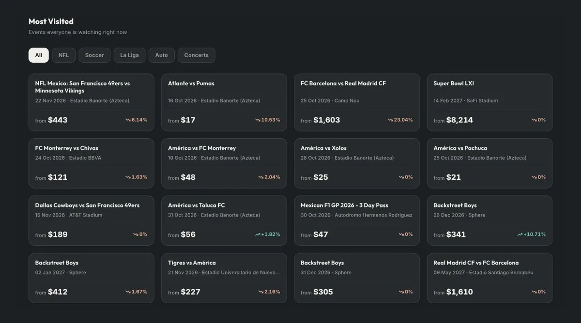The width and height of the screenshot is (581, 323).
Task: Click the $412 price
Action: [58, 292]
